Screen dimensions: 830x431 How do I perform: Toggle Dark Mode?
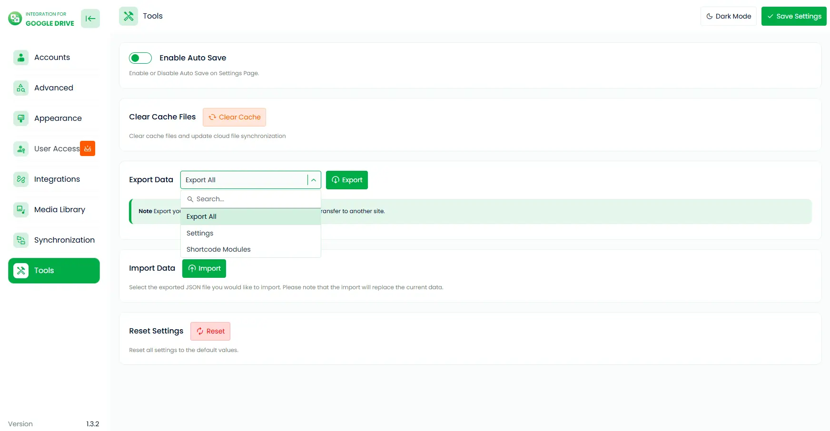728,16
